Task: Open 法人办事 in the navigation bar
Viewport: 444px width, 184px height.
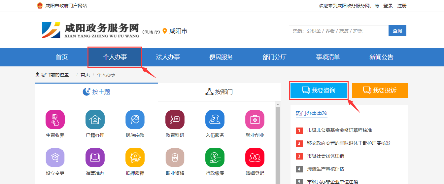Action: click(x=168, y=57)
